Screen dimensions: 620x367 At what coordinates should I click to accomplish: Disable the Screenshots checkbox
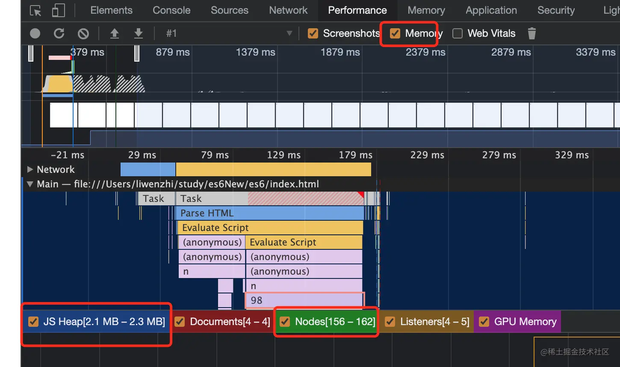click(x=313, y=33)
